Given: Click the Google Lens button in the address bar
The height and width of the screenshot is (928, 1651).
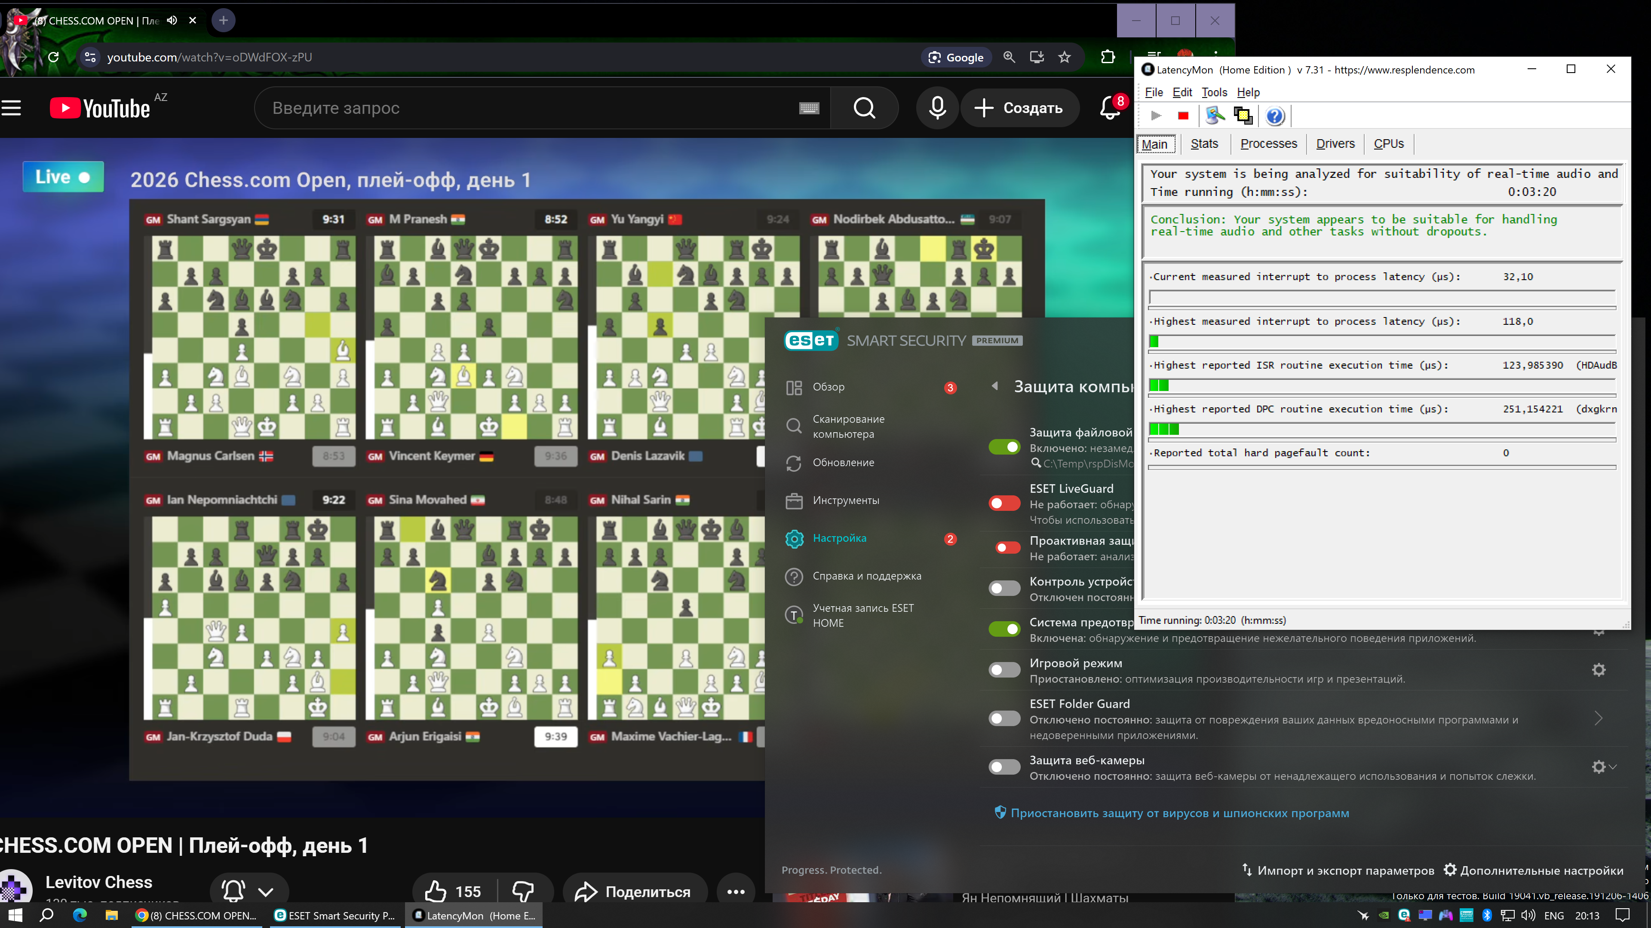Looking at the screenshot, I should coord(956,57).
